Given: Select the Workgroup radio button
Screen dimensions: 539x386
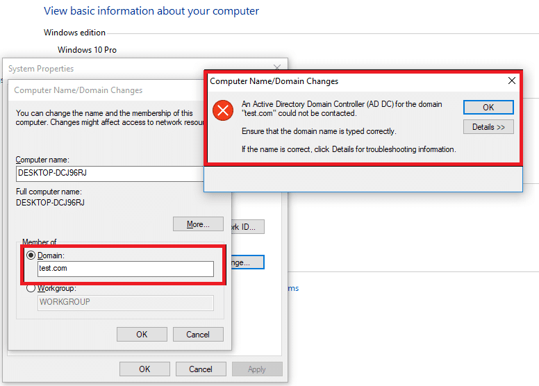Looking at the screenshot, I should [x=31, y=288].
